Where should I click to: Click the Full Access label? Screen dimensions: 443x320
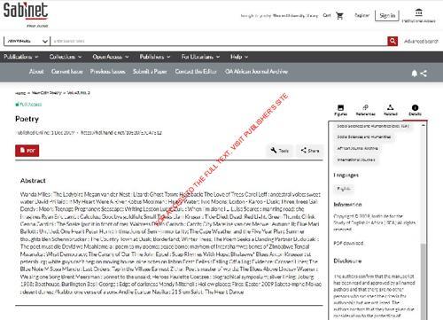[x=28, y=105]
